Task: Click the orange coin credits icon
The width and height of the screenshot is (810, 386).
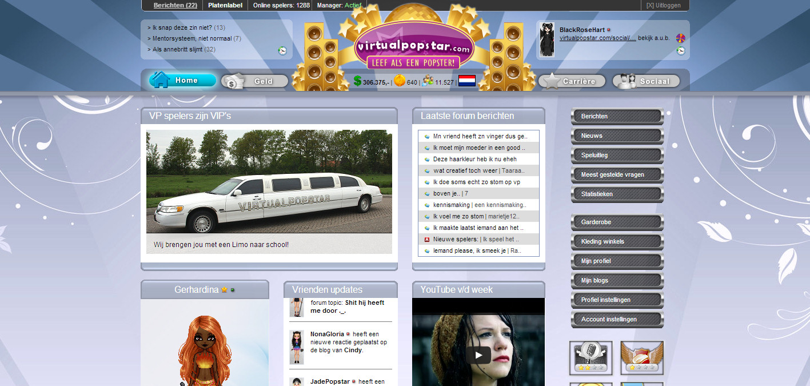Action: click(400, 81)
